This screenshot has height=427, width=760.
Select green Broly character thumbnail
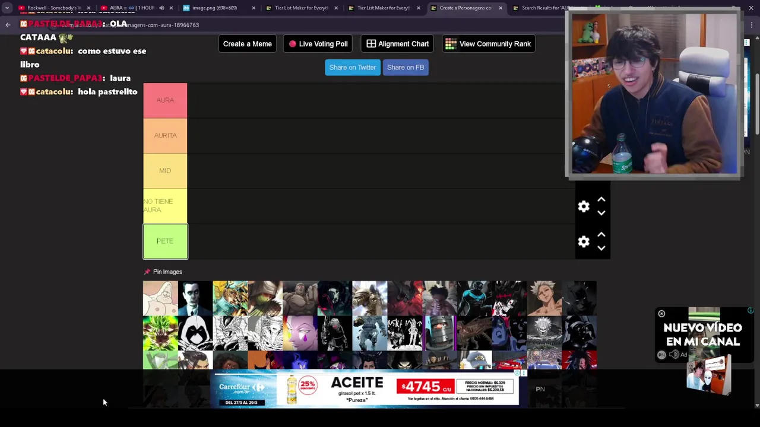(x=160, y=333)
